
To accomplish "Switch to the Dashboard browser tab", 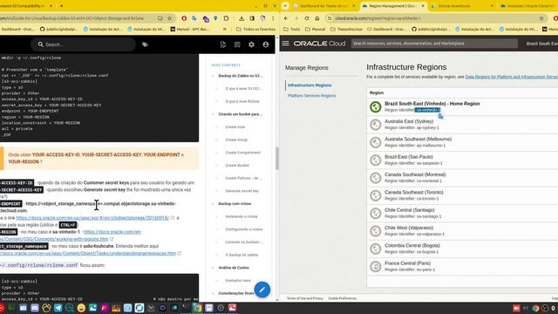I will pos(323,6).
